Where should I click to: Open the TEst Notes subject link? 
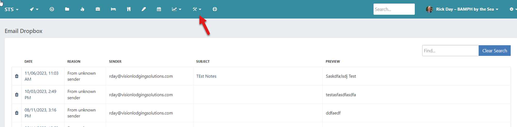(206, 76)
